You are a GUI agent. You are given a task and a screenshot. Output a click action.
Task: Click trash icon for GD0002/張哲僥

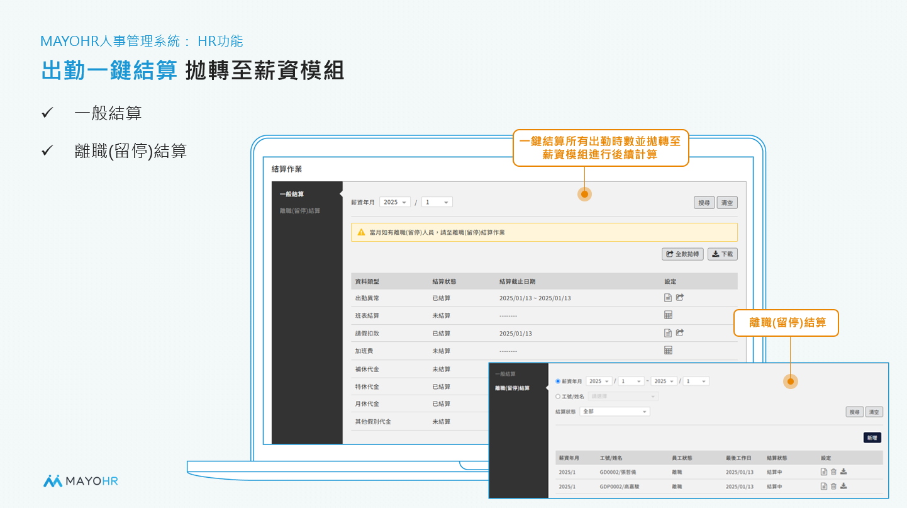[833, 471]
